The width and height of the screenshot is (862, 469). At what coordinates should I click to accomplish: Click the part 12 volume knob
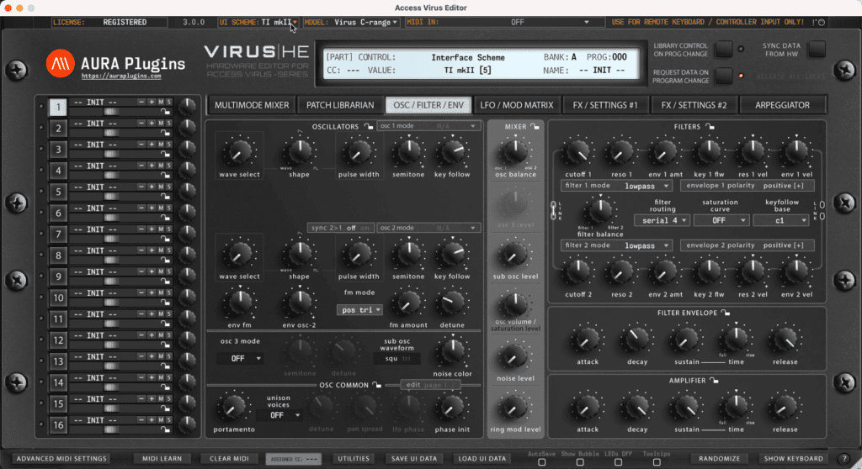[x=188, y=340]
